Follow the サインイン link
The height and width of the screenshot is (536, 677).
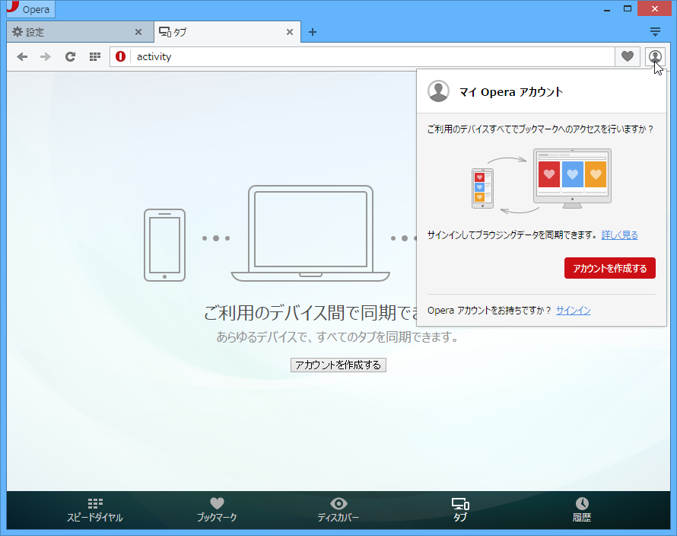pyautogui.click(x=572, y=310)
